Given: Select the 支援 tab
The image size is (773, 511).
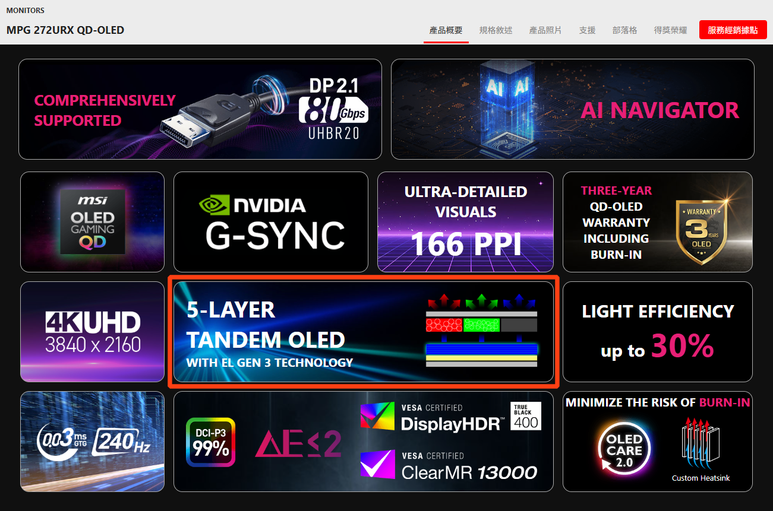Looking at the screenshot, I should (587, 30).
